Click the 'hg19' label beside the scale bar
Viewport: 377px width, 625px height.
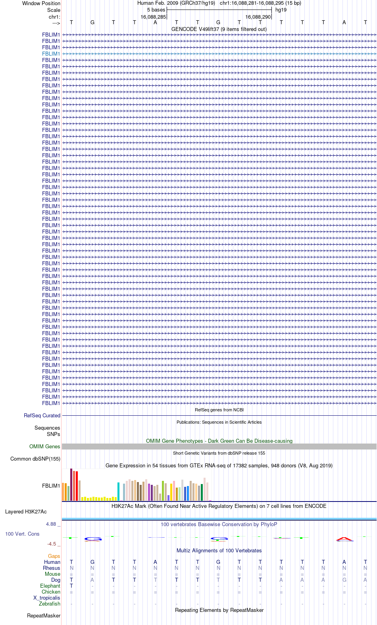tap(281, 10)
